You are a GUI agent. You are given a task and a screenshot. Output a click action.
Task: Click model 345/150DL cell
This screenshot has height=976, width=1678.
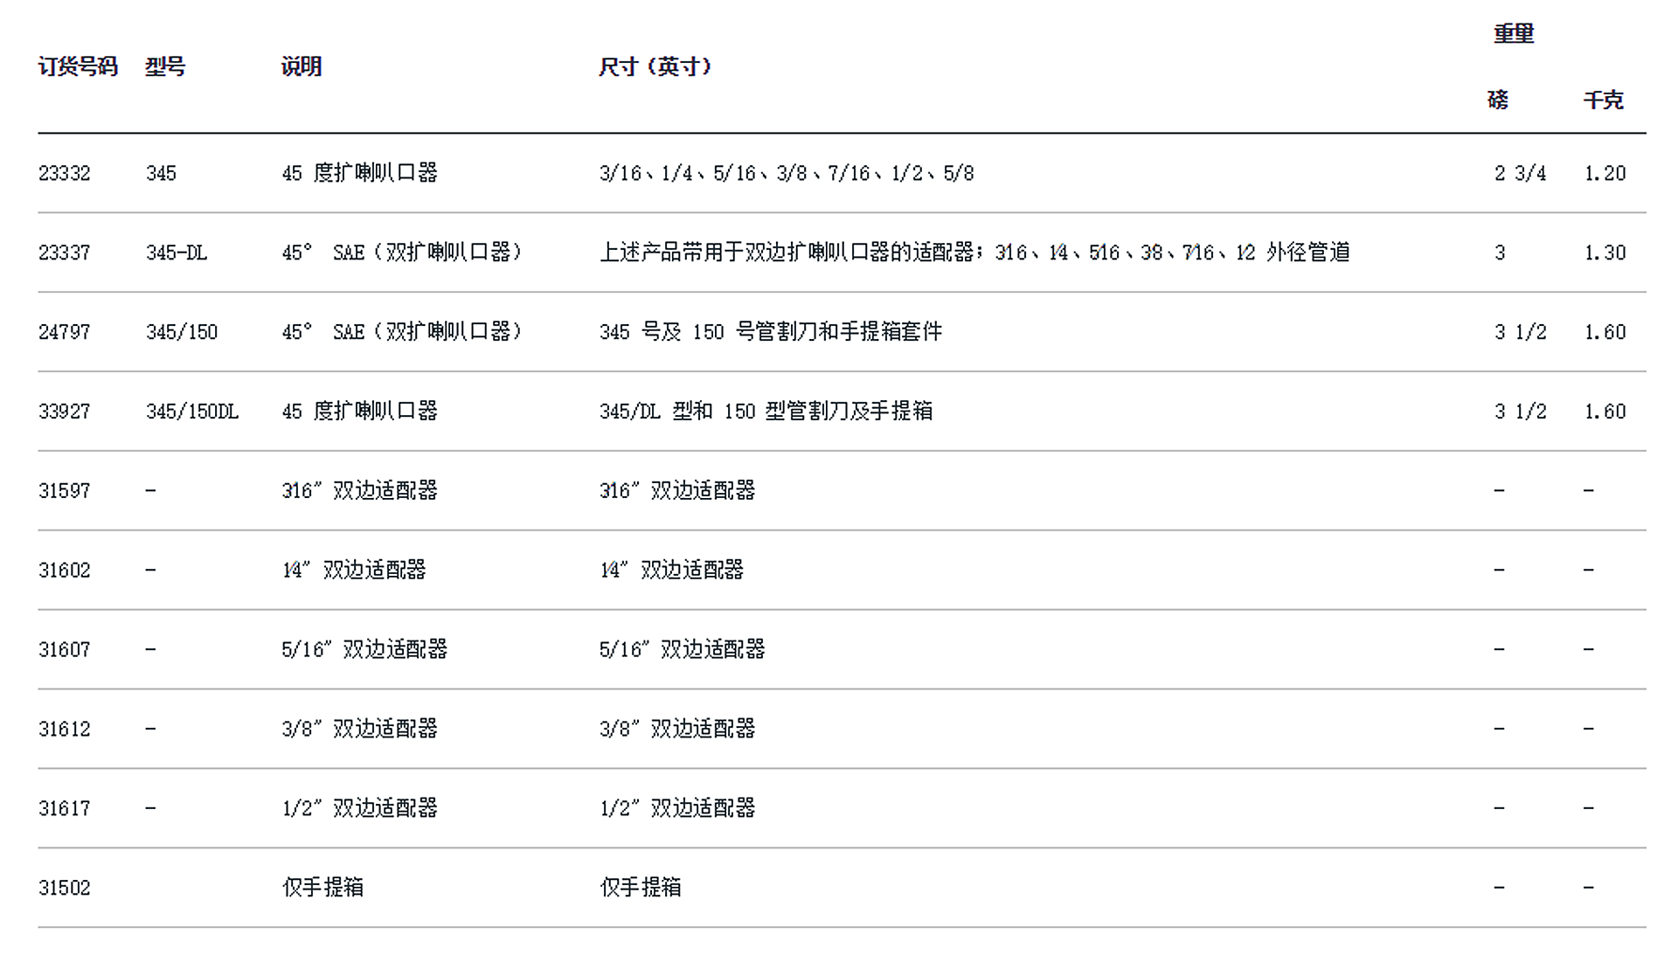pyautogui.click(x=192, y=412)
